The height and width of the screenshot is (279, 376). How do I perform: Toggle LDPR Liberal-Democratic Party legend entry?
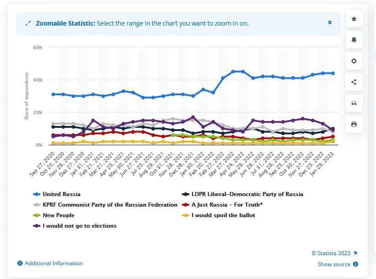[x=247, y=194]
